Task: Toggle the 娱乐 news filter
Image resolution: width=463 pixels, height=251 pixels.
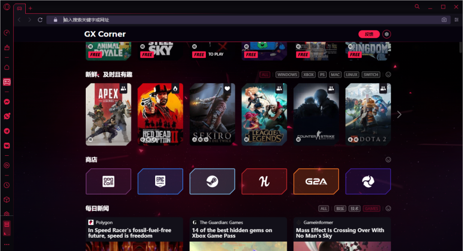Action: click(340, 209)
